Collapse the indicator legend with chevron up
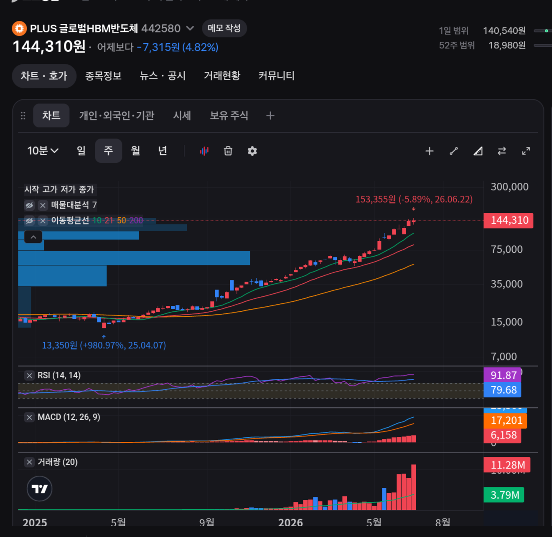 click(x=33, y=237)
